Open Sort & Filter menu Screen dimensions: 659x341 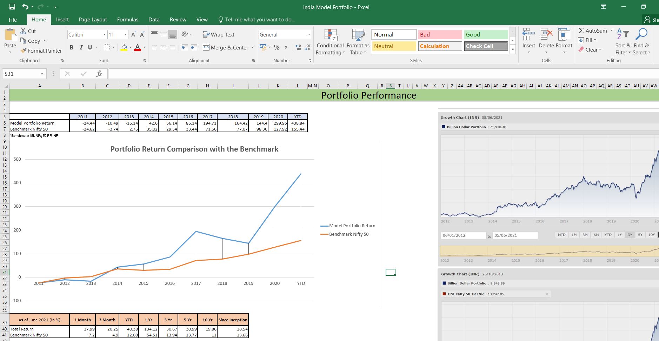coord(623,42)
